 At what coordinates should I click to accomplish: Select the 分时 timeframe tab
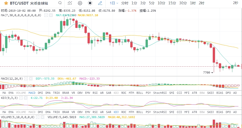point(125,3)
